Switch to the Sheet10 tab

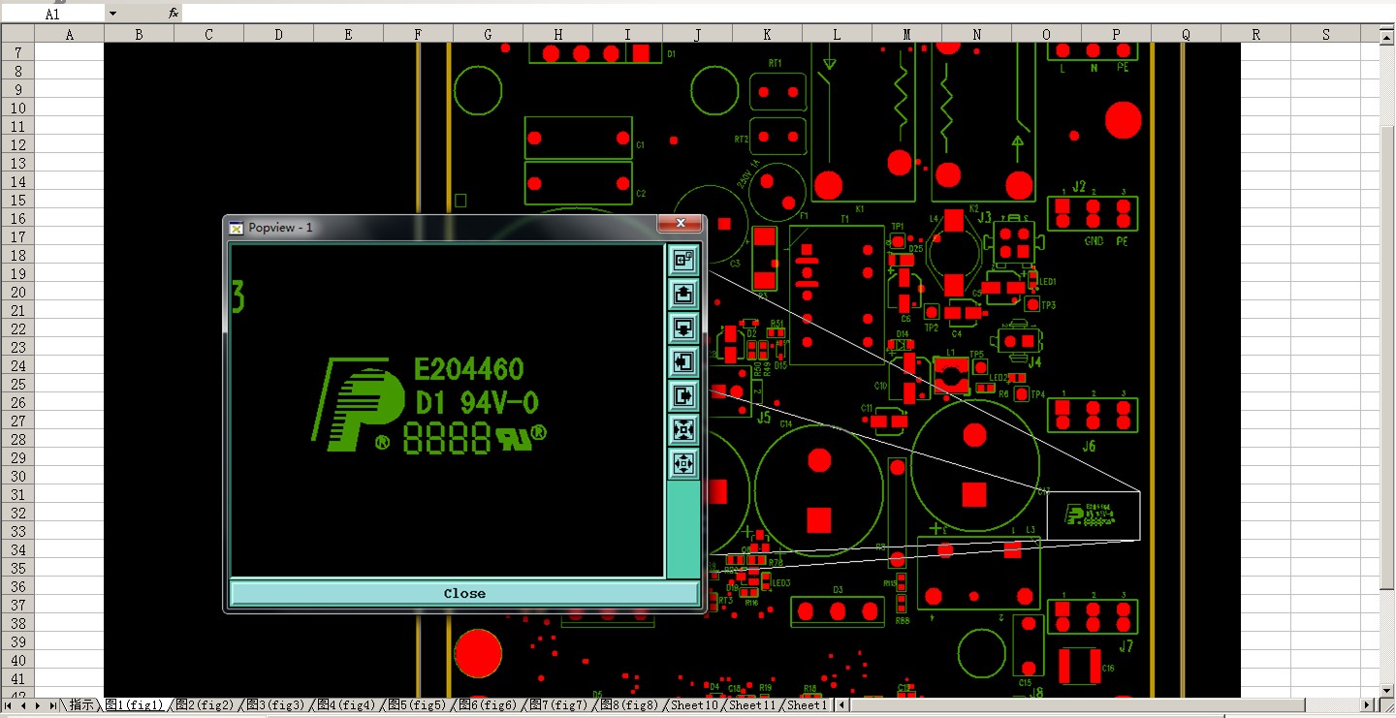(696, 705)
